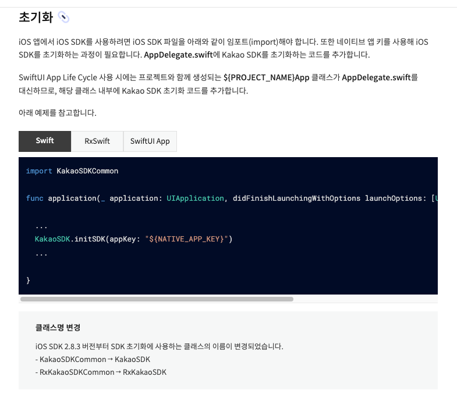Click the bold '${PROJECT_NAME}App' text
Viewport: 457px width, 401px height.
(x=267, y=77)
